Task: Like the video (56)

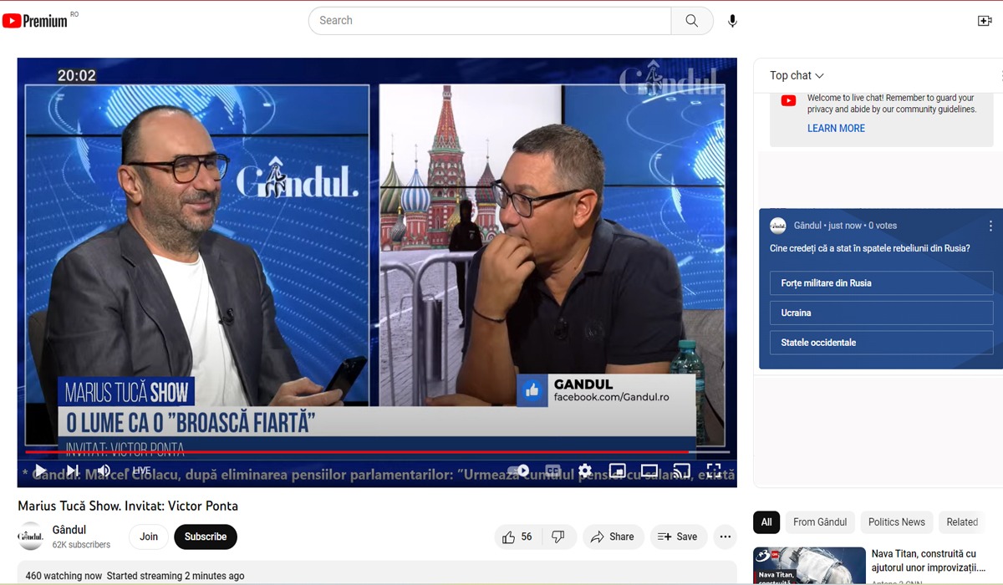Action: pyautogui.click(x=518, y=537)
